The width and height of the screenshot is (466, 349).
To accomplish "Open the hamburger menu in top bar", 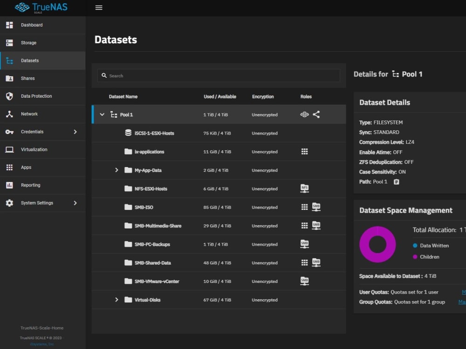I will tap(99, 8).
